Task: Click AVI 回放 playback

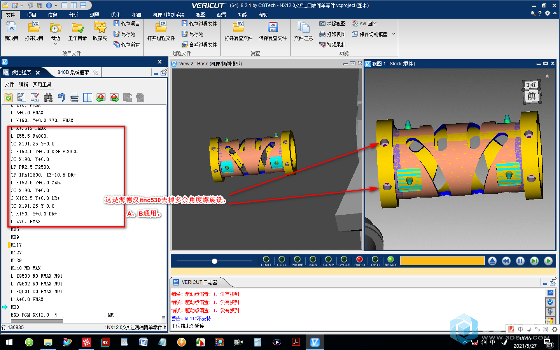Action: pyautogui.click(x=364, y=24)
